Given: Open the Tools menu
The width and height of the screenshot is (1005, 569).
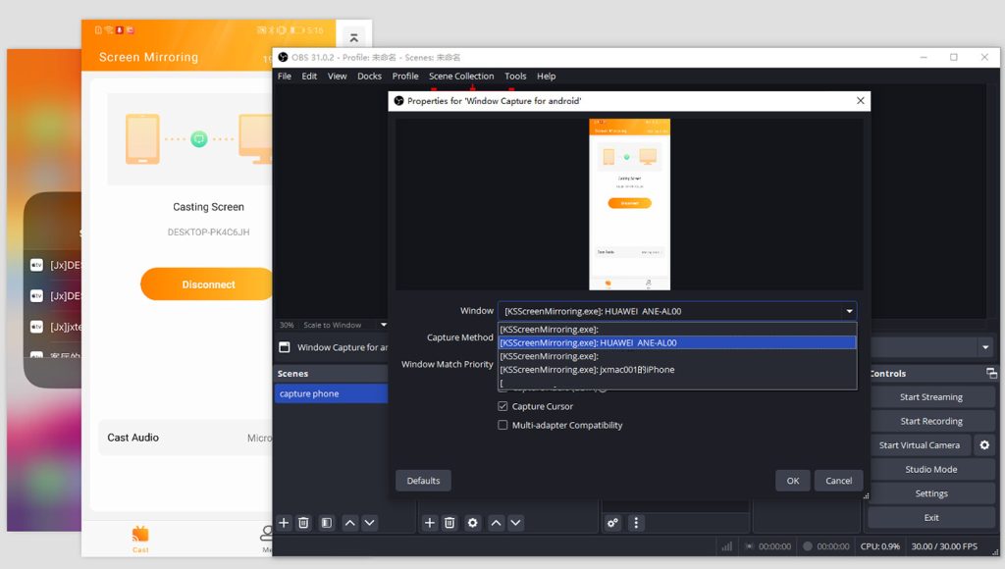Looking at the screenshot, I should click(515, 76).
